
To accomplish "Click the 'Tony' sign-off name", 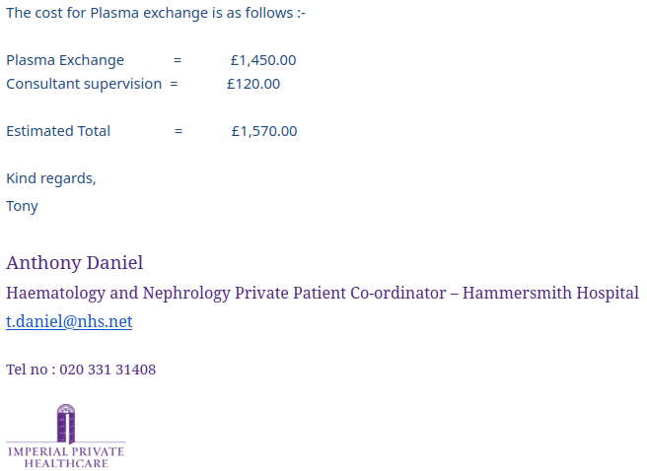I will coord(22,206).
